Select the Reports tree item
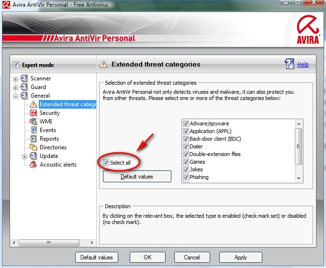326x268 pixels. pyautogui.click(x=49, y=138)
